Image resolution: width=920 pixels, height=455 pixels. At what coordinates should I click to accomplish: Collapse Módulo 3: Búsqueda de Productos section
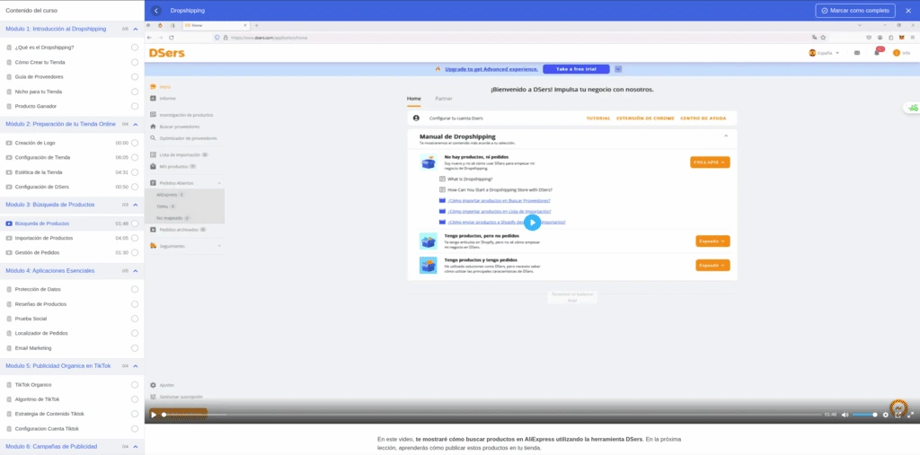point(135,205)
